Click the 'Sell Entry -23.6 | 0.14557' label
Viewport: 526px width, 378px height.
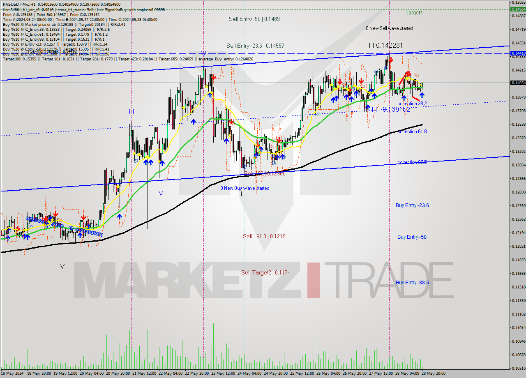pos(255,46)
